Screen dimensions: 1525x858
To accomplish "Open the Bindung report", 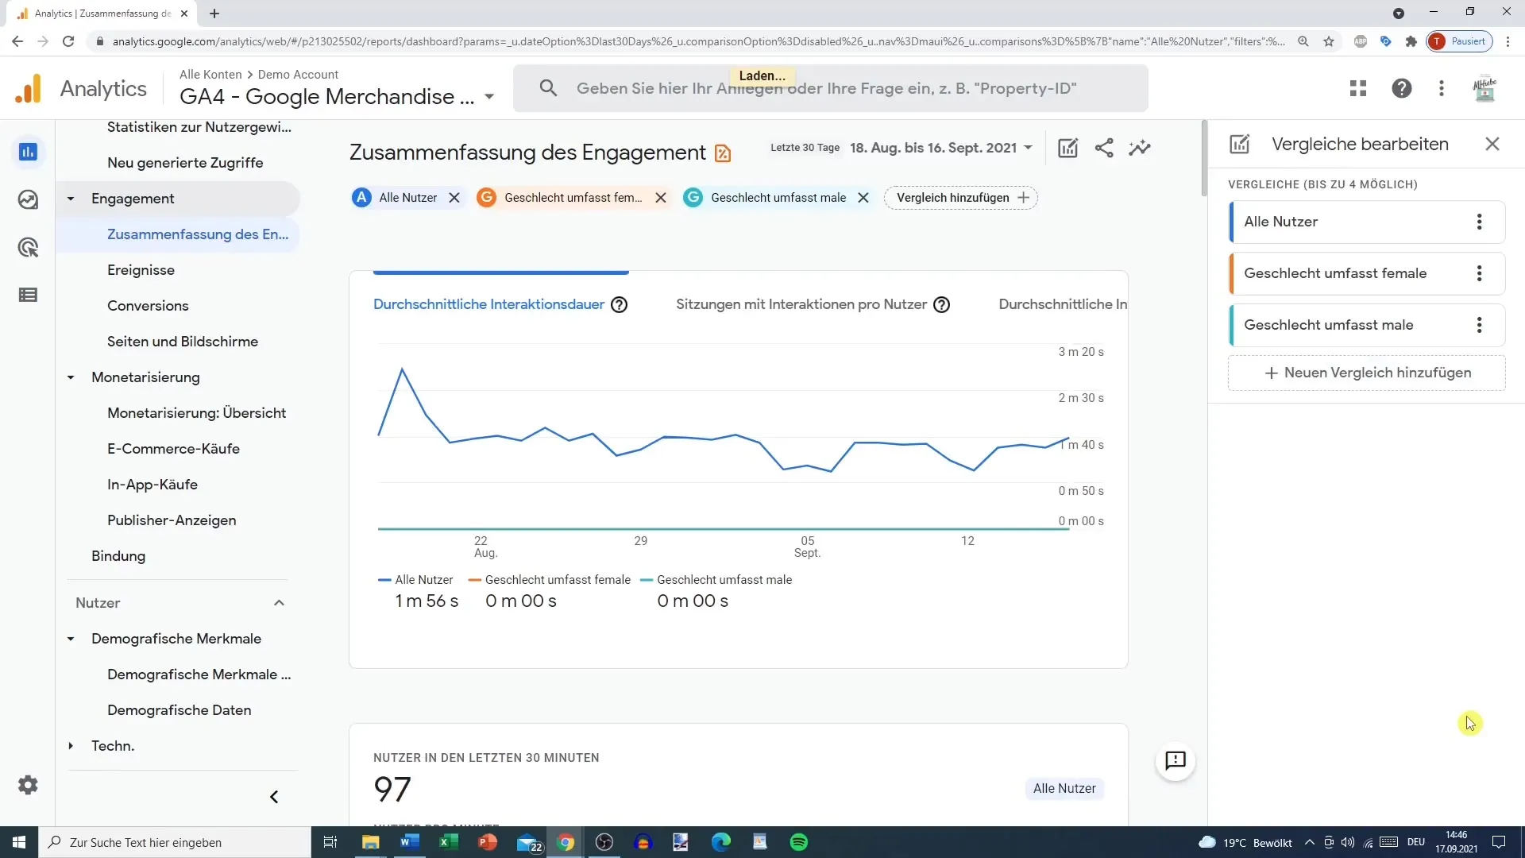I will [118, 556].
